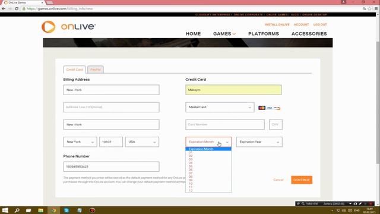The height and width of the screenshot is (214, 380).
Task: Open the USA country dropdown
Action: [x=142, y=142]
